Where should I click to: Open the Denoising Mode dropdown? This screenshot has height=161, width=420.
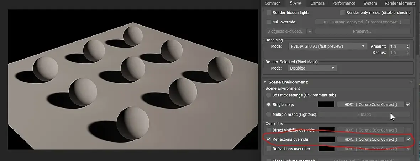coord(327,46)
